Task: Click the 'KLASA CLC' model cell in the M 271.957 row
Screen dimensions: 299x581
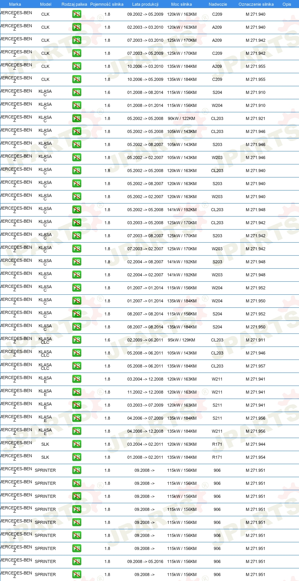Action: tap(45, 366)
